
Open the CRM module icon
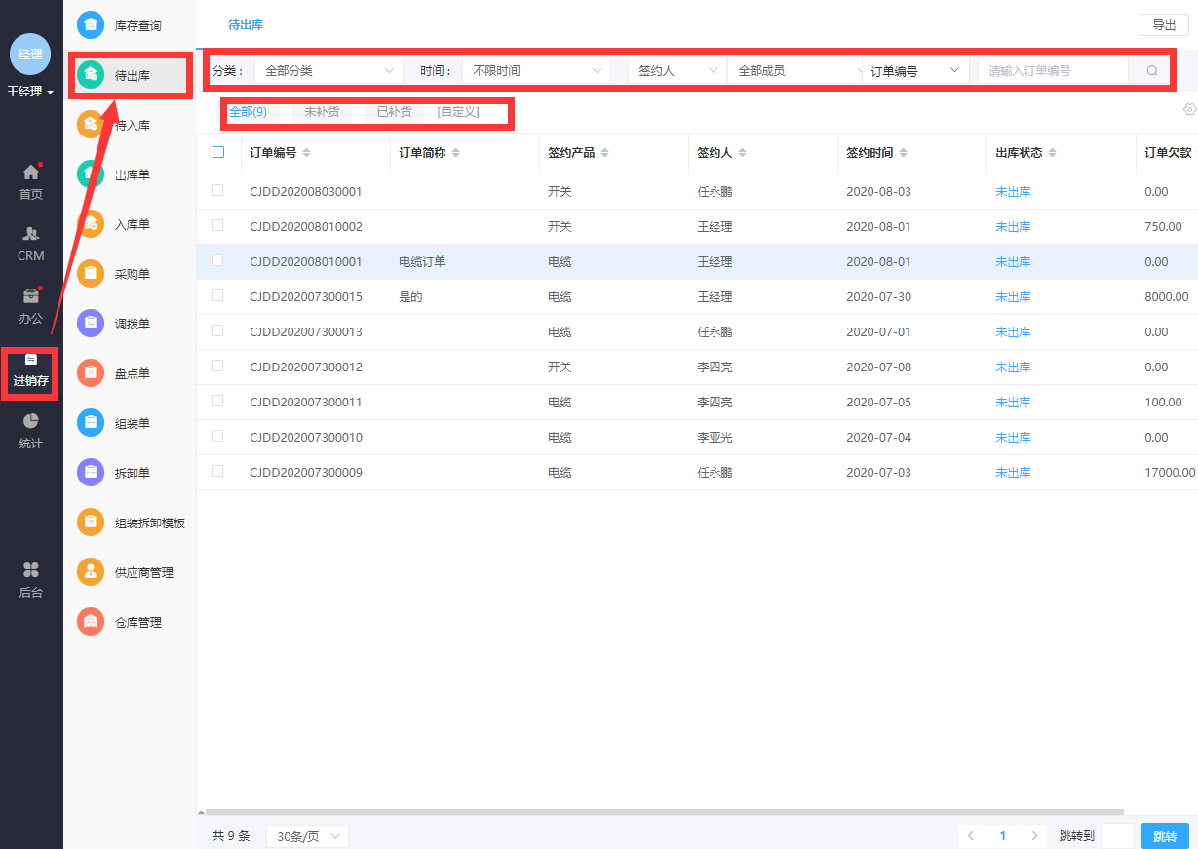[x=31, y=235]
